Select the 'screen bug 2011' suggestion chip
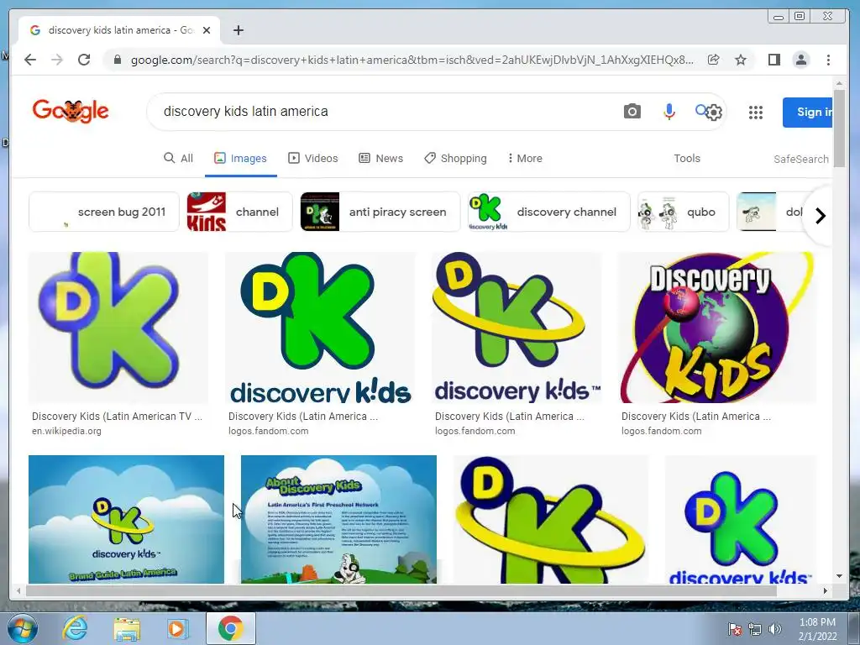This screenshot has width=860, height=645. pyautogui.click(x=104, y=212)
